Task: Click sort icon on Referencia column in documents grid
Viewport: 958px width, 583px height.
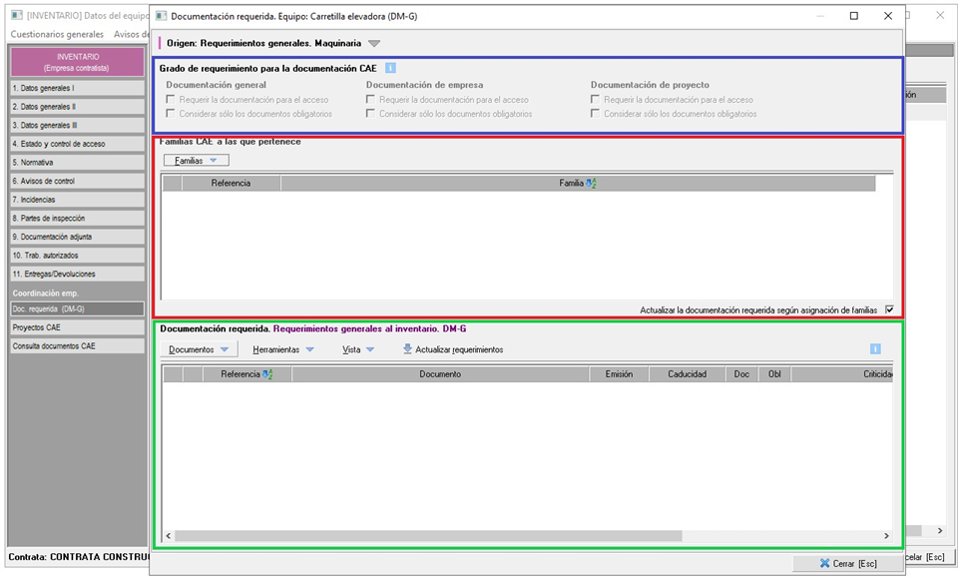Action: pyautogui.click(x=267, y=374)
